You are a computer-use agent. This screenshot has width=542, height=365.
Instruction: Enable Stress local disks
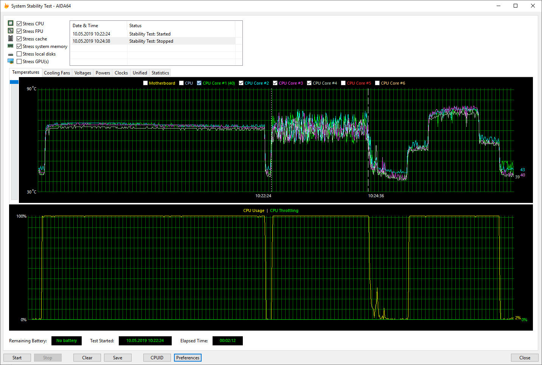pos(19,54)
